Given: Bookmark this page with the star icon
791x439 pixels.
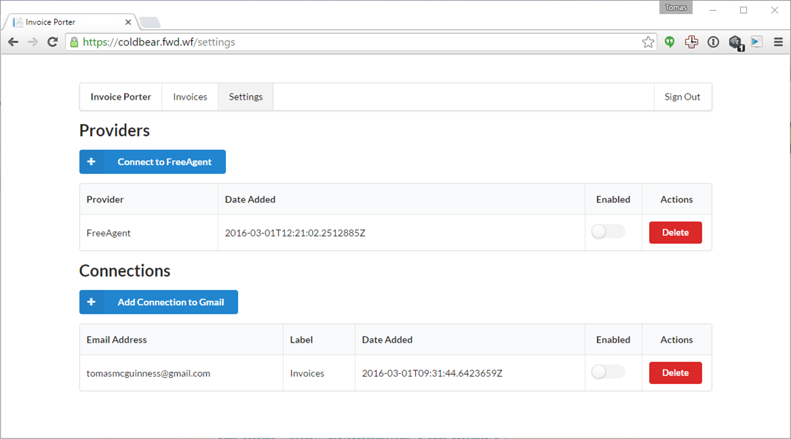Looking at the screenshot, I should pos(649,42).
